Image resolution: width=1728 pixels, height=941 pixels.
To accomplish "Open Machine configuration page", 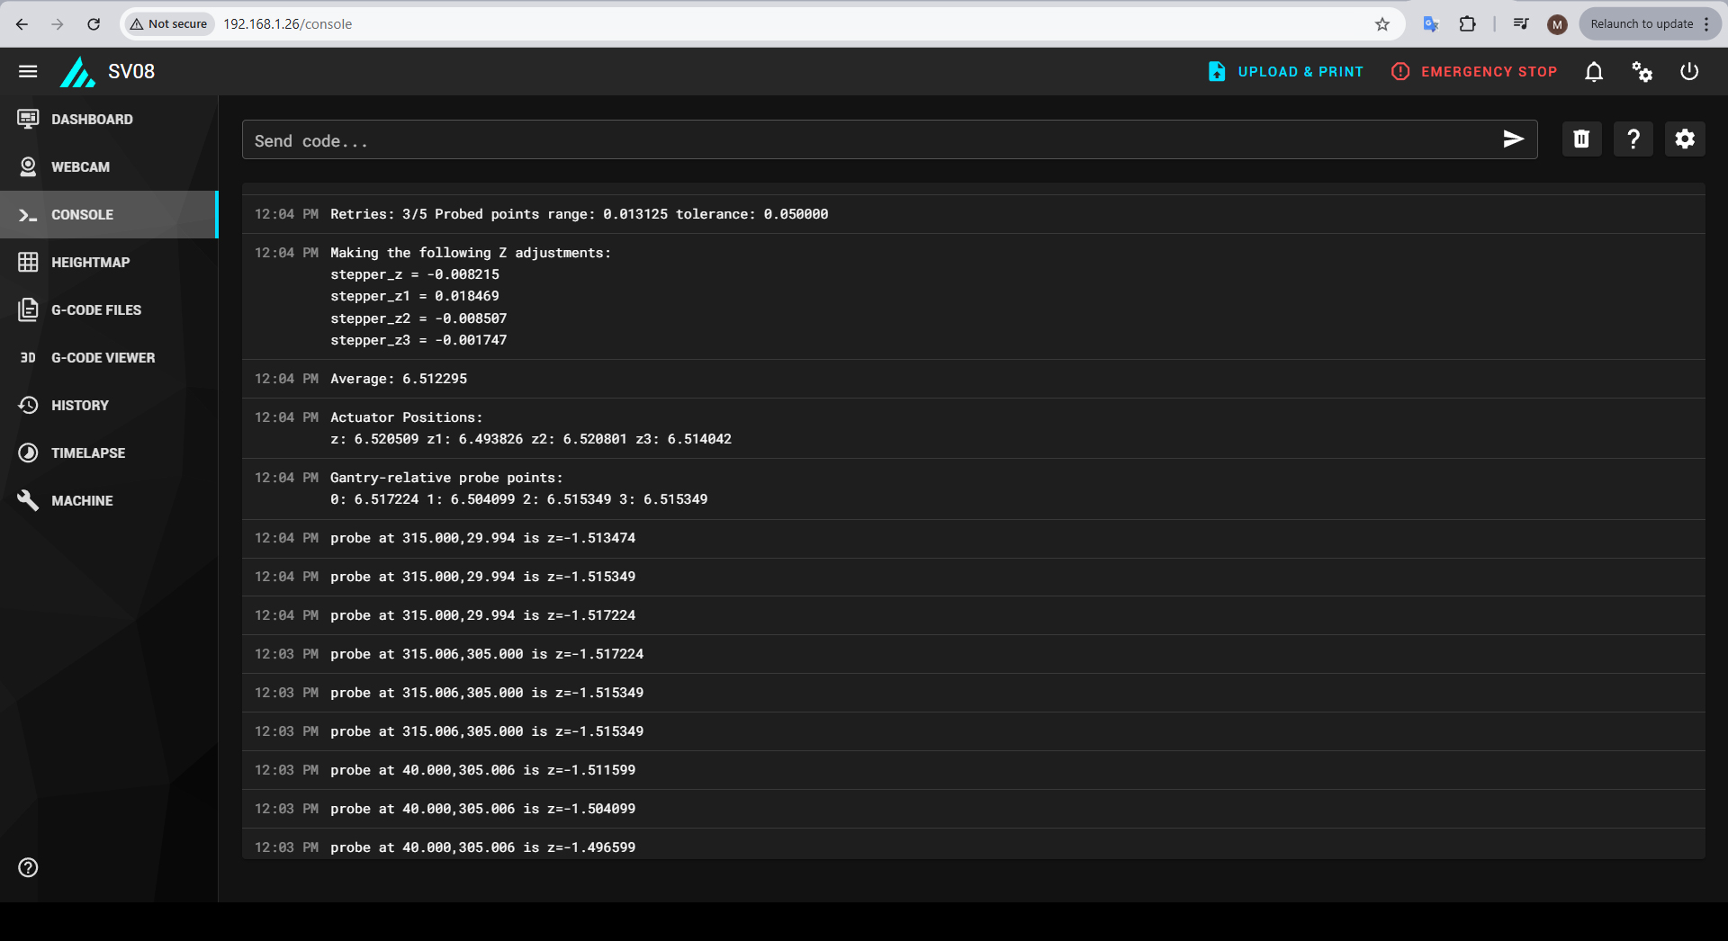I will coord(82,501).
